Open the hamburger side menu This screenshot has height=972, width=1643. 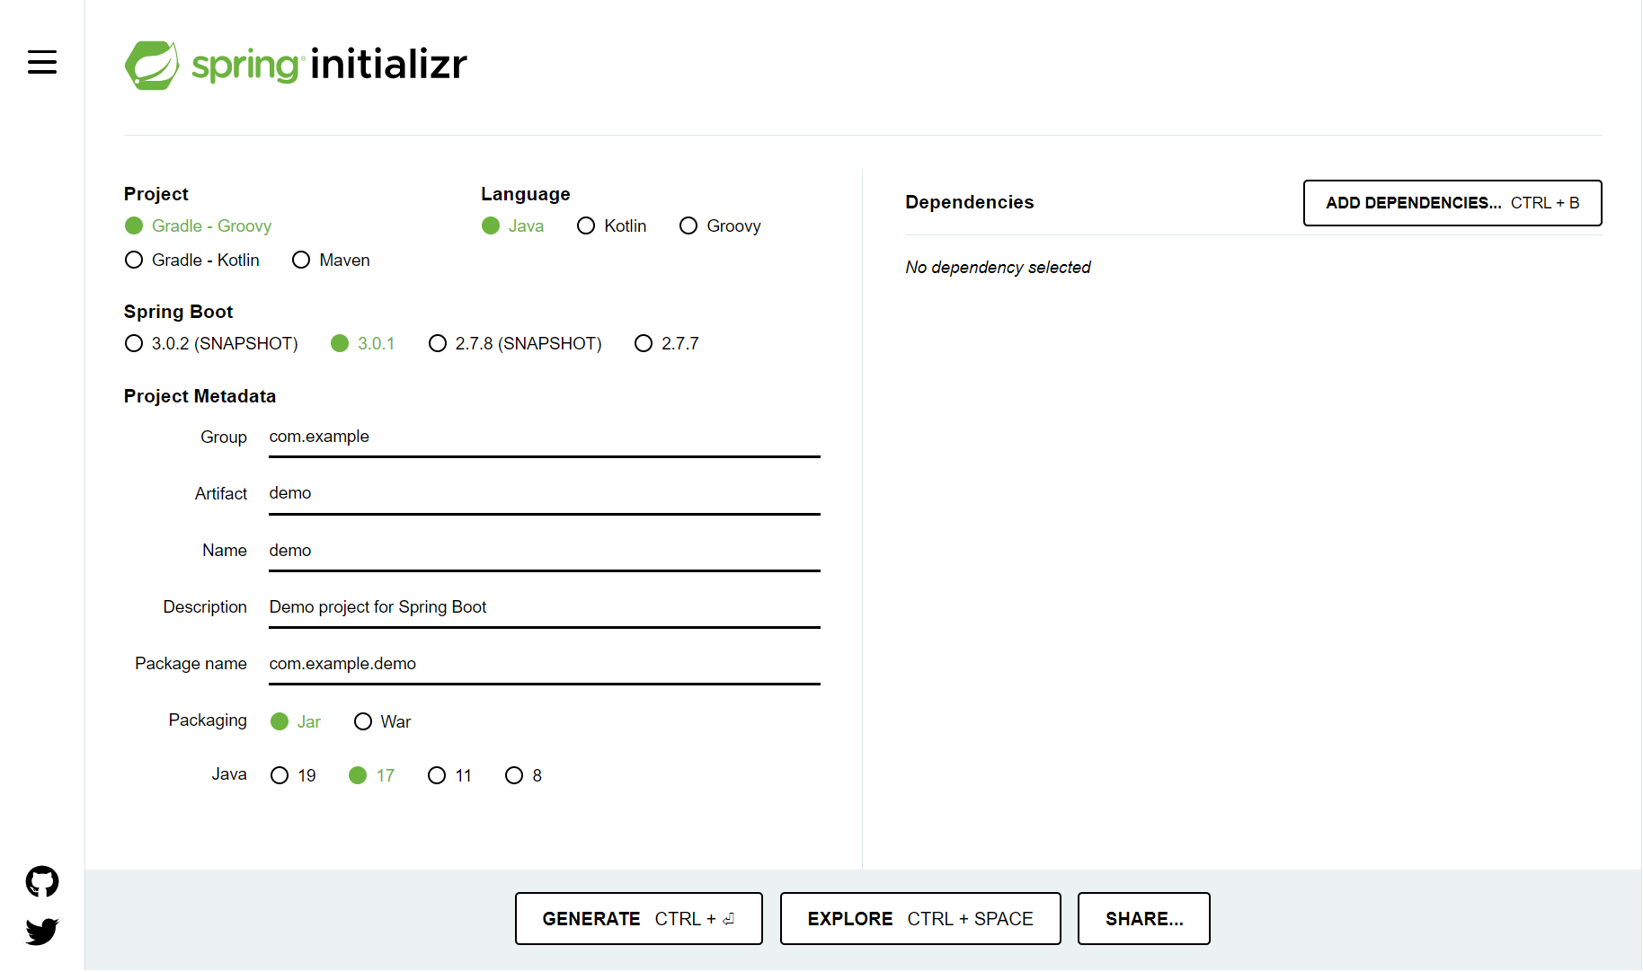tap(42, 62)
